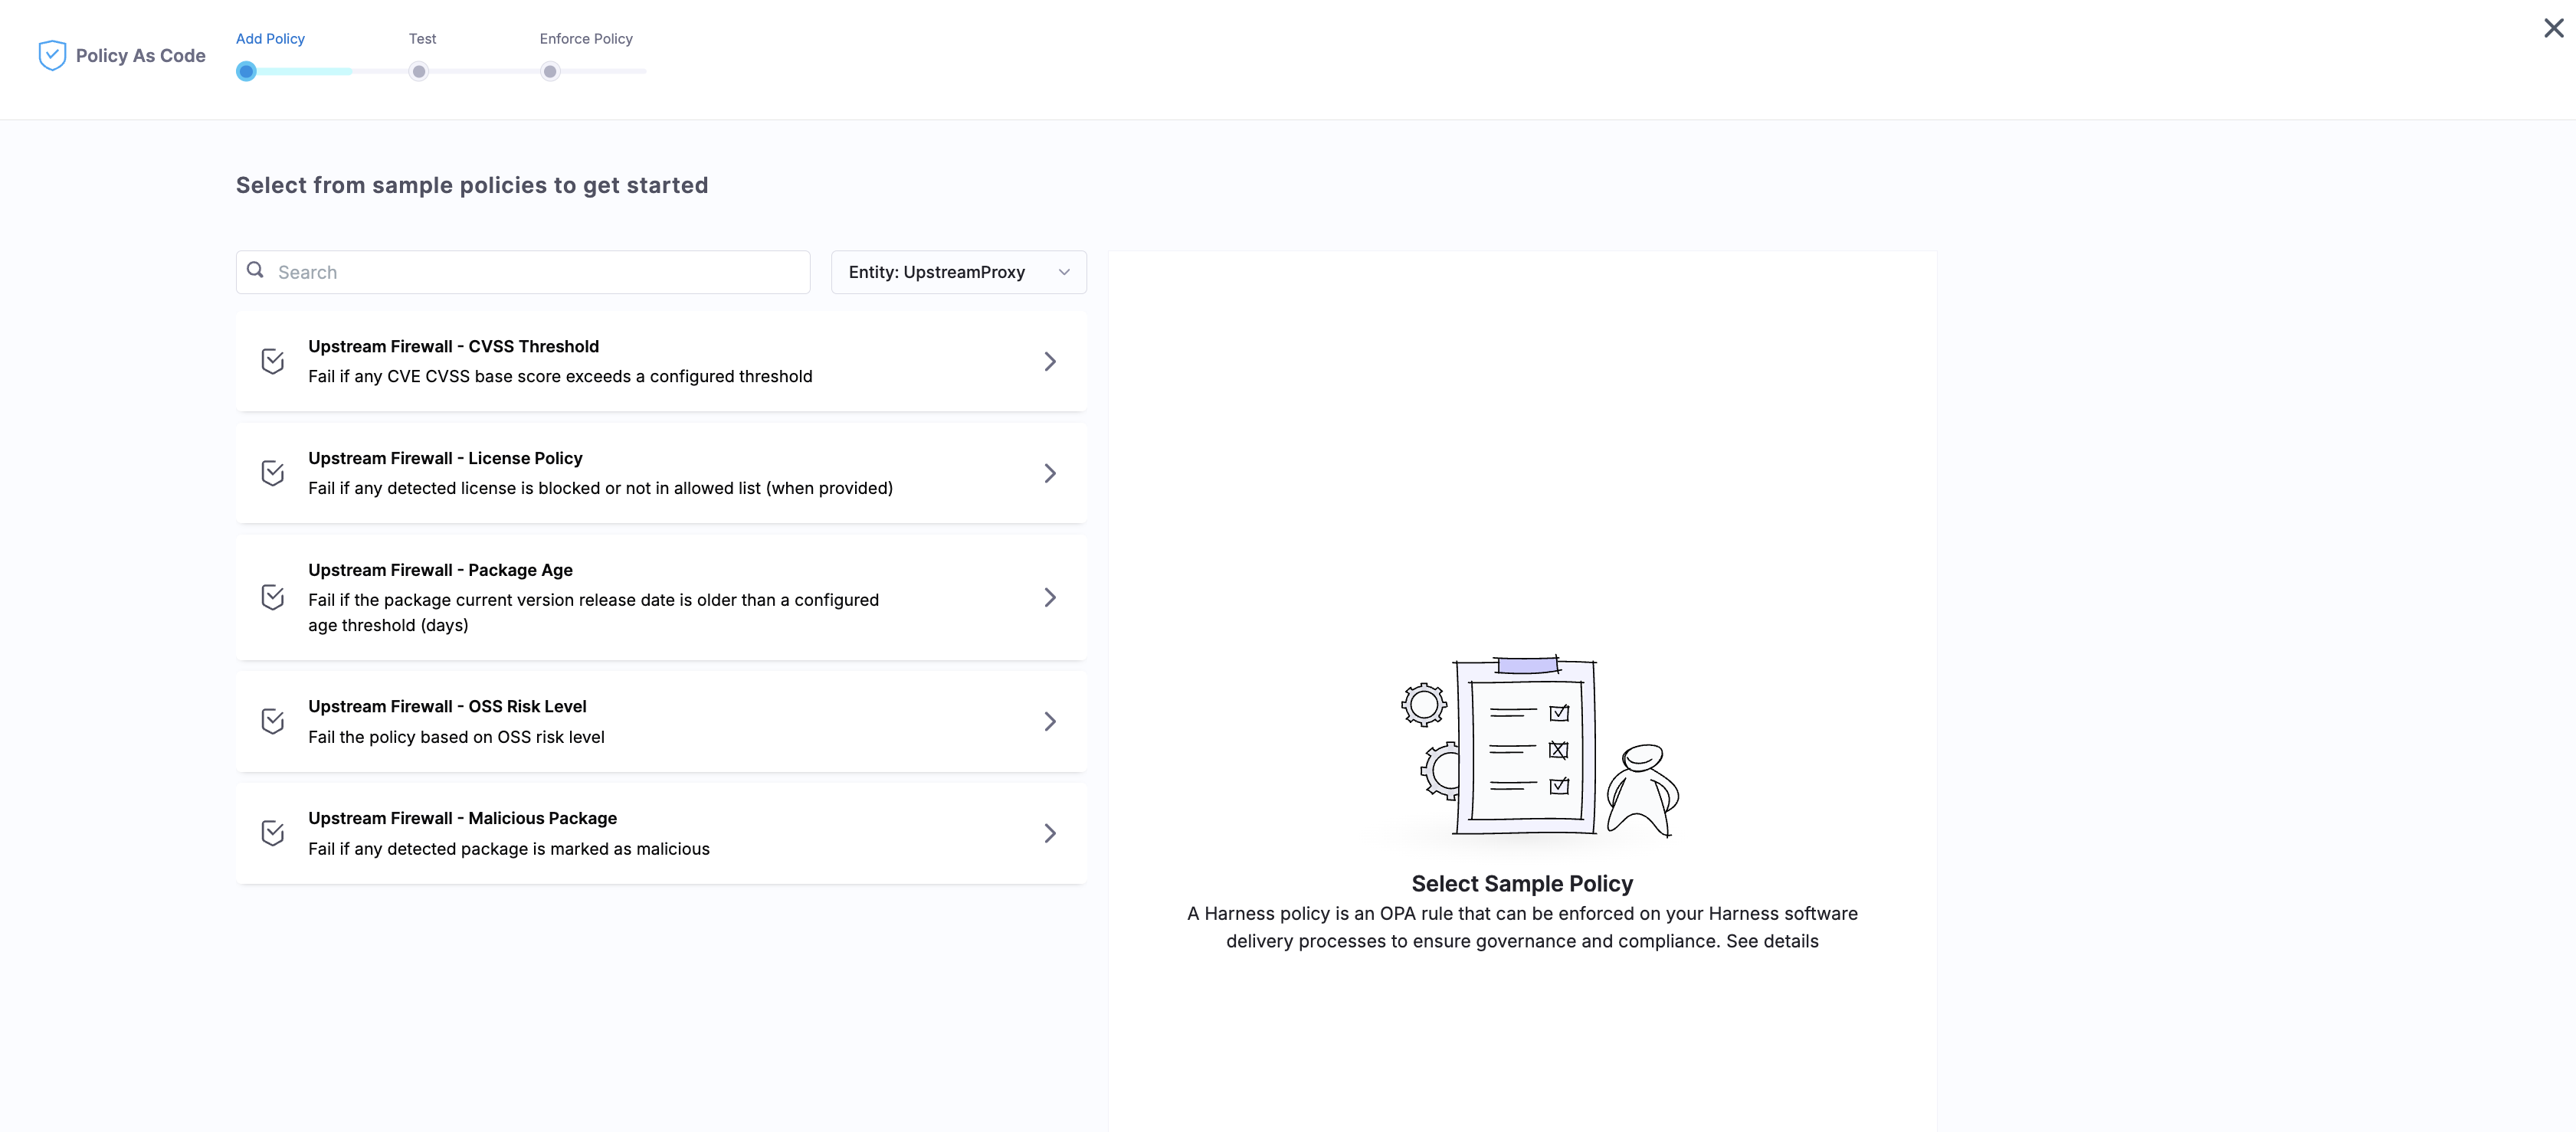Viewport: 2576px width, 1132px height.
Task: Click 'Fail if any CVE CVSS base score' description
Action: point(560,376)
